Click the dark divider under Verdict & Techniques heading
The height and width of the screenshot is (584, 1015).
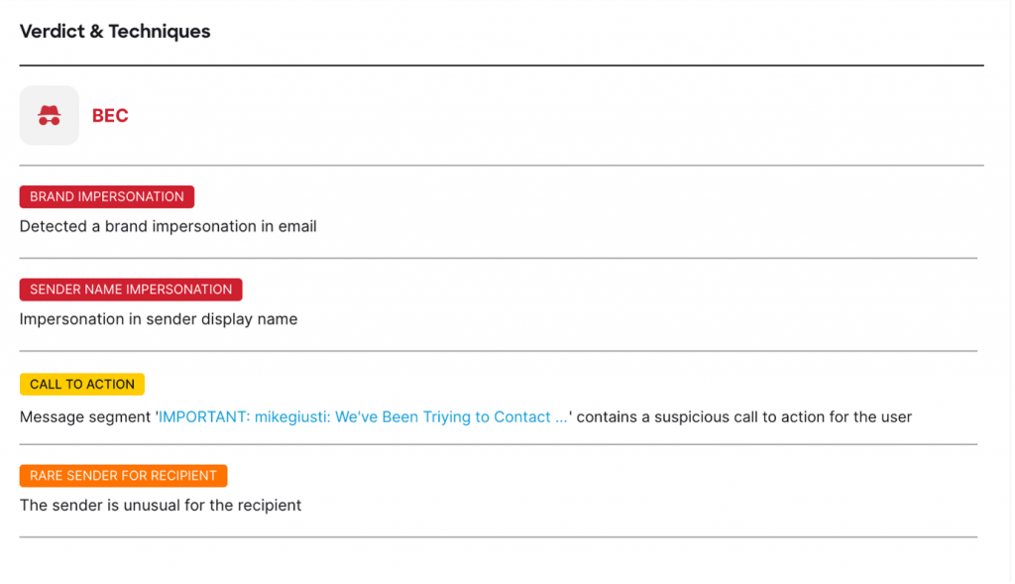[x=501, y=65]
